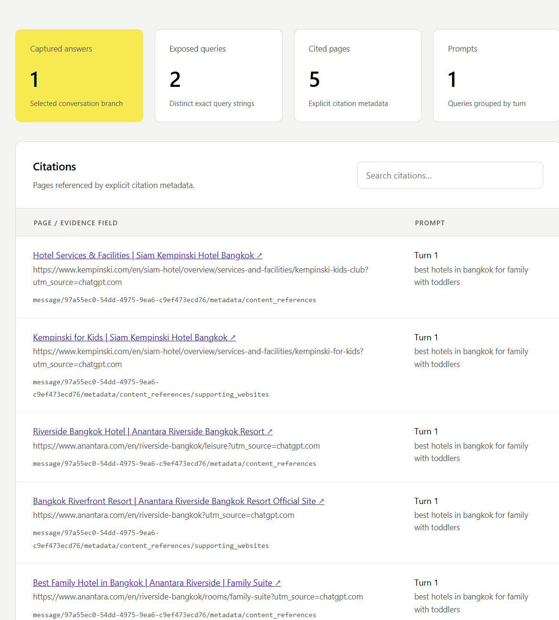Viewport: 559px width, 620px height.
Task: Select the Exposed queries card
Action: (219, 75)
